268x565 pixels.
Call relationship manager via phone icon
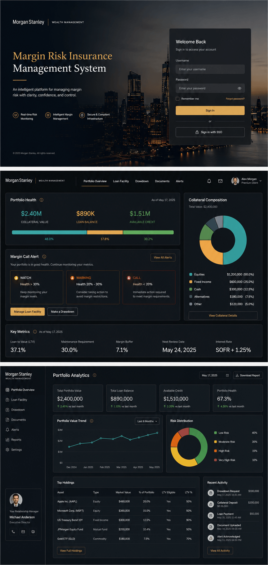[x=13, y=532]
